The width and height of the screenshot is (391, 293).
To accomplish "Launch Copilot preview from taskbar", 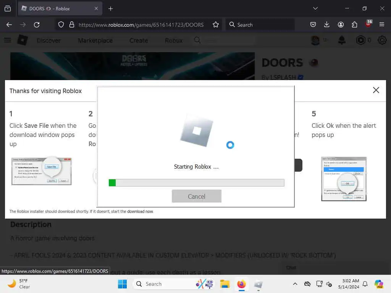I will (379, 284).
